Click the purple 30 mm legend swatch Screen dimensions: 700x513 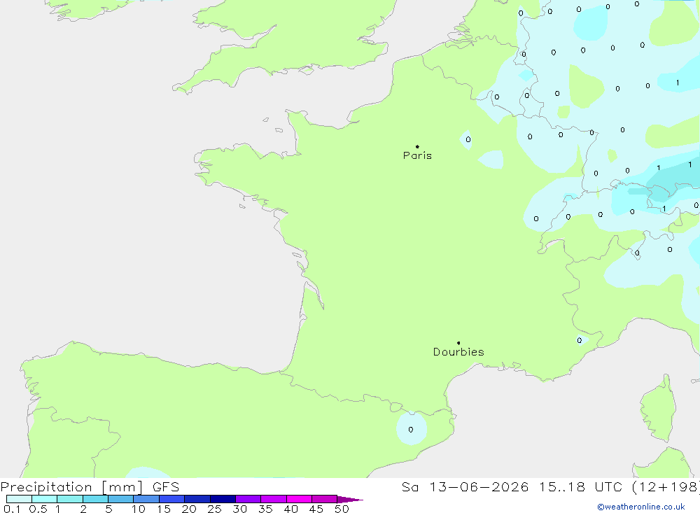point(248,499)
